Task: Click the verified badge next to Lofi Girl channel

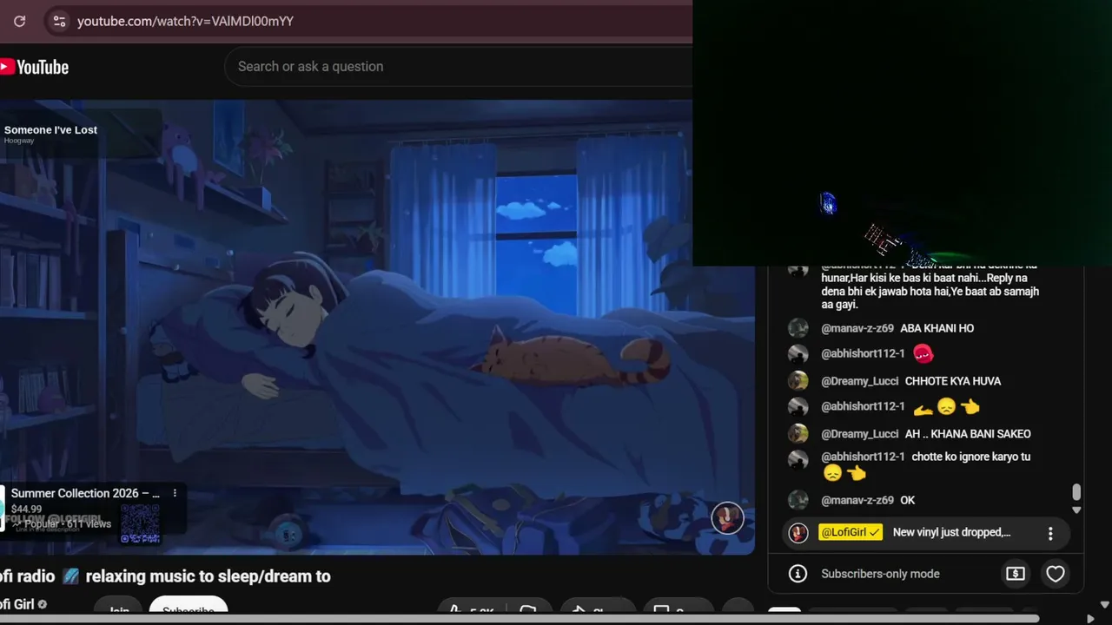Action: tap(43, 604)
